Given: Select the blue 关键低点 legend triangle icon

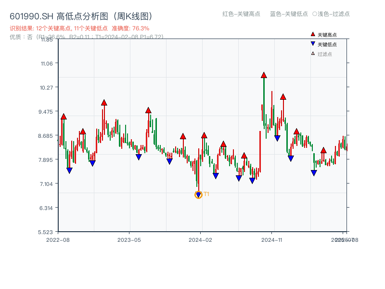Looking at the screenshot, I should point(313,43).
